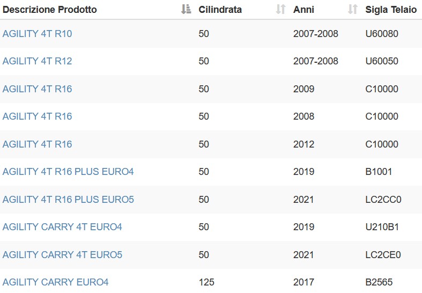The image size is (422, 293).
Task: Open the 2009 AGILITY 4T R16 link
Action: 37,89
